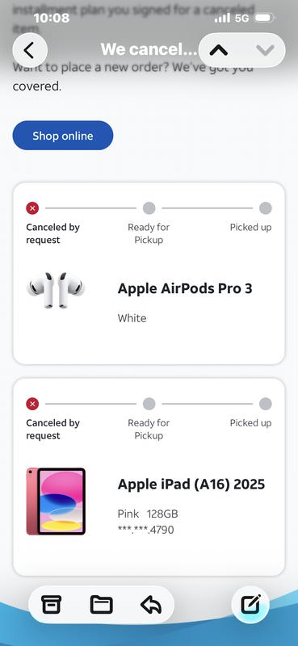This screenshot has width=298, height=646.
Task: Open Apple AirPods Pro 3 title
Action: [x=185, y=289]
